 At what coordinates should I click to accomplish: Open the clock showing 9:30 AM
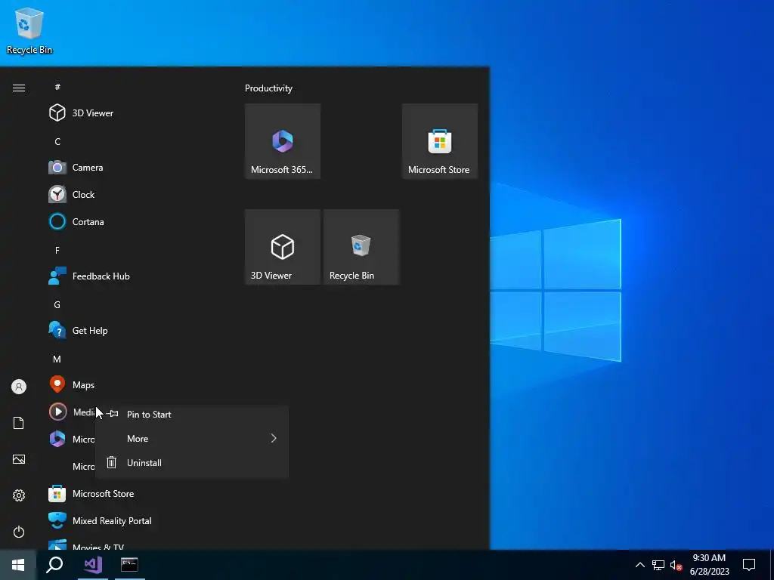tap(709, 565)
